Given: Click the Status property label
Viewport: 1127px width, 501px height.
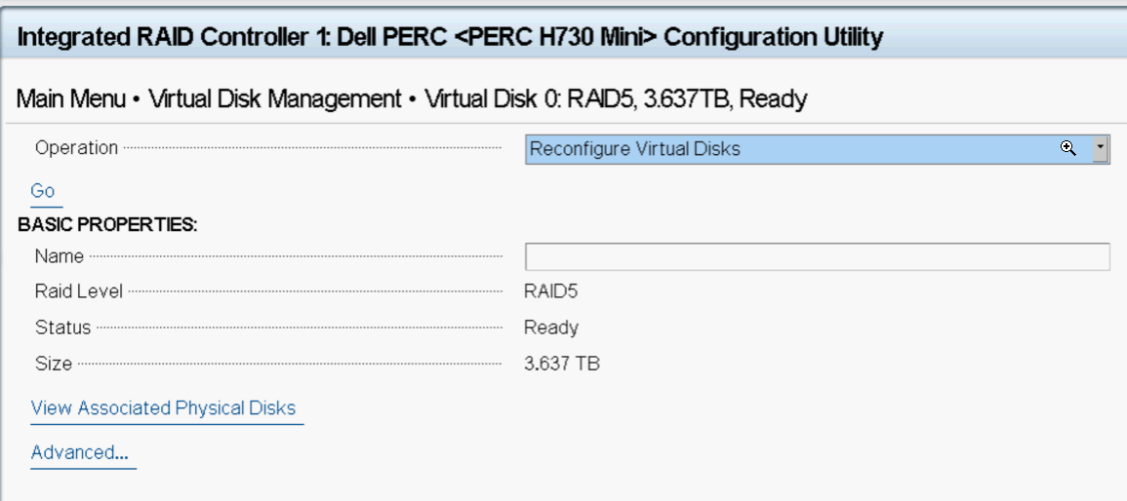Looking at the screenshot, I should click(63, 328).
